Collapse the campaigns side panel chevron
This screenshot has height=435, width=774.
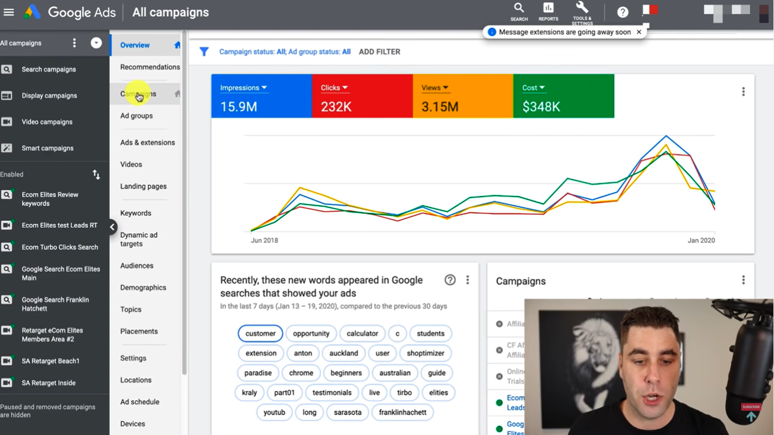tap(112, 227)
